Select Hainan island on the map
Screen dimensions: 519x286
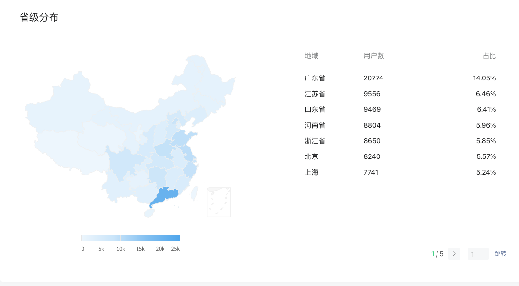pyautogui.click(x=149, y=213)
